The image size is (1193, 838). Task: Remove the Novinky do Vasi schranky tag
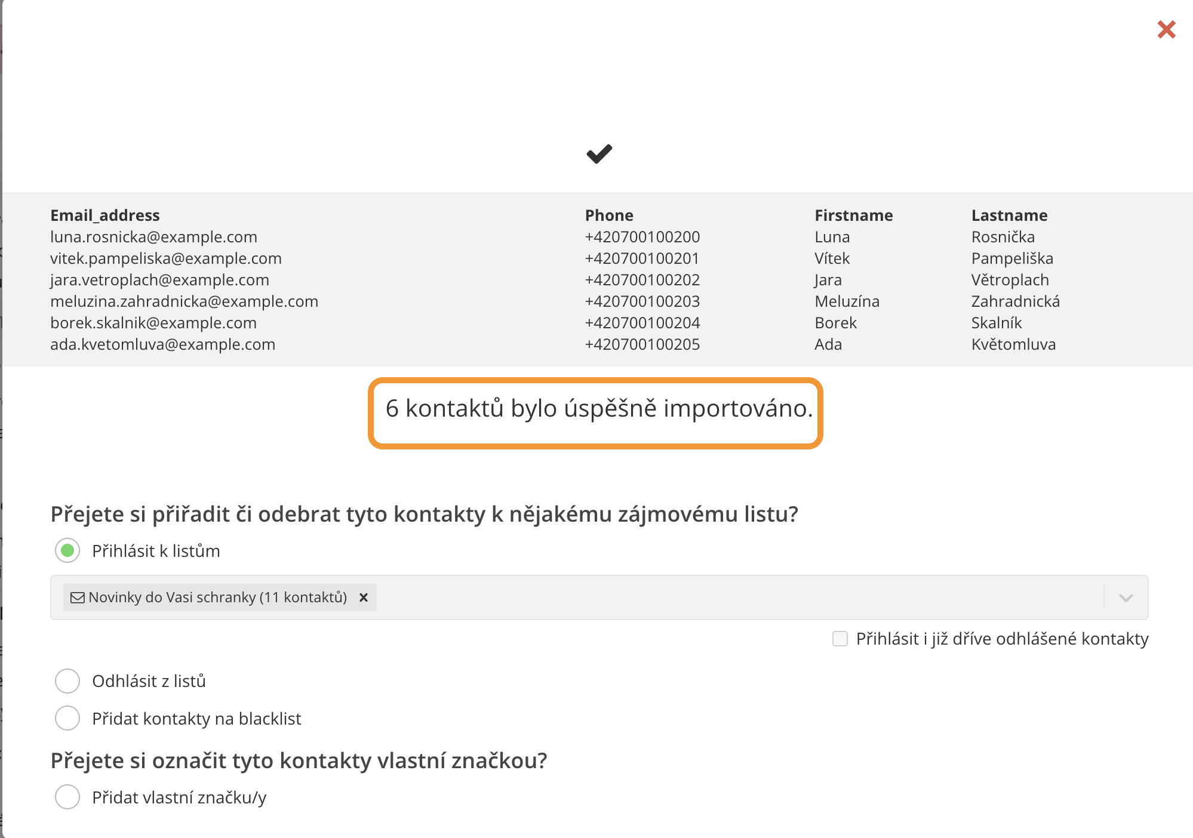[363, 597]
